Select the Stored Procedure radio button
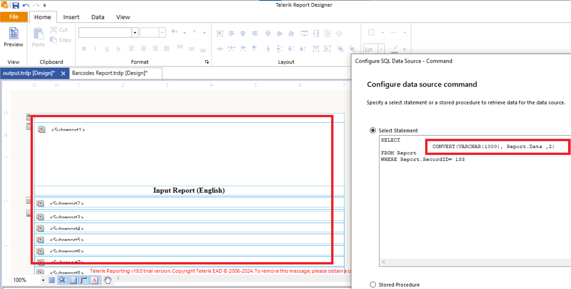Screen dimensions: 571x289 click(373, 284)
